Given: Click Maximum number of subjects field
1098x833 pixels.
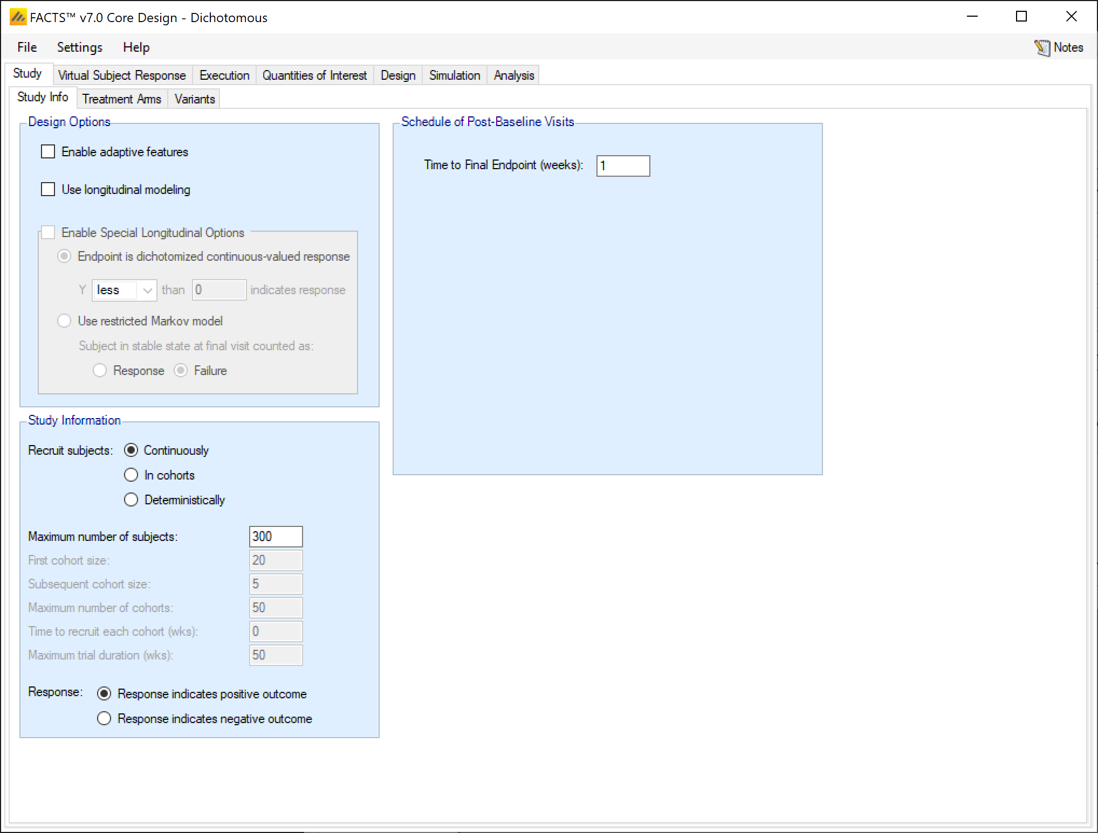Looking at the screenshot, I should pos(276,537).
